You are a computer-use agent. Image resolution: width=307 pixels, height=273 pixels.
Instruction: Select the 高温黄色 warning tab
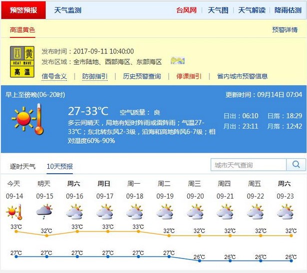click(x=22, y=30)
